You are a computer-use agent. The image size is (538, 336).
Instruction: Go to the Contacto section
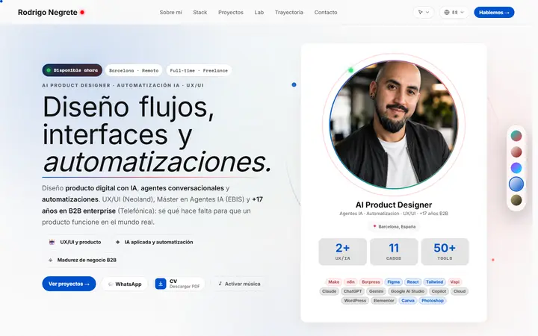click(326, 13)
